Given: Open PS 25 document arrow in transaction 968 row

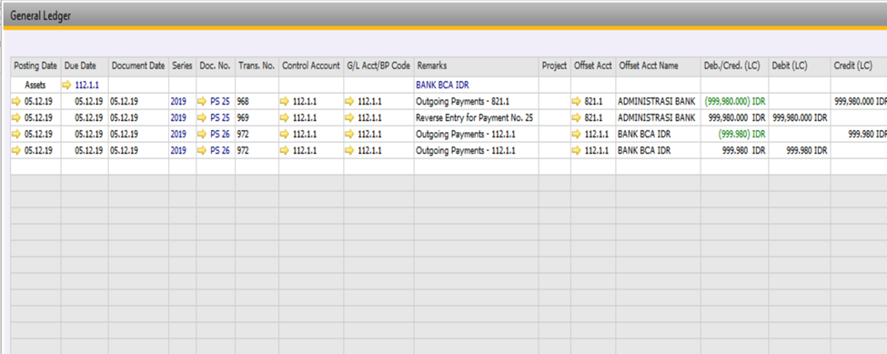Looking at the screenshot, I should 202,102.
